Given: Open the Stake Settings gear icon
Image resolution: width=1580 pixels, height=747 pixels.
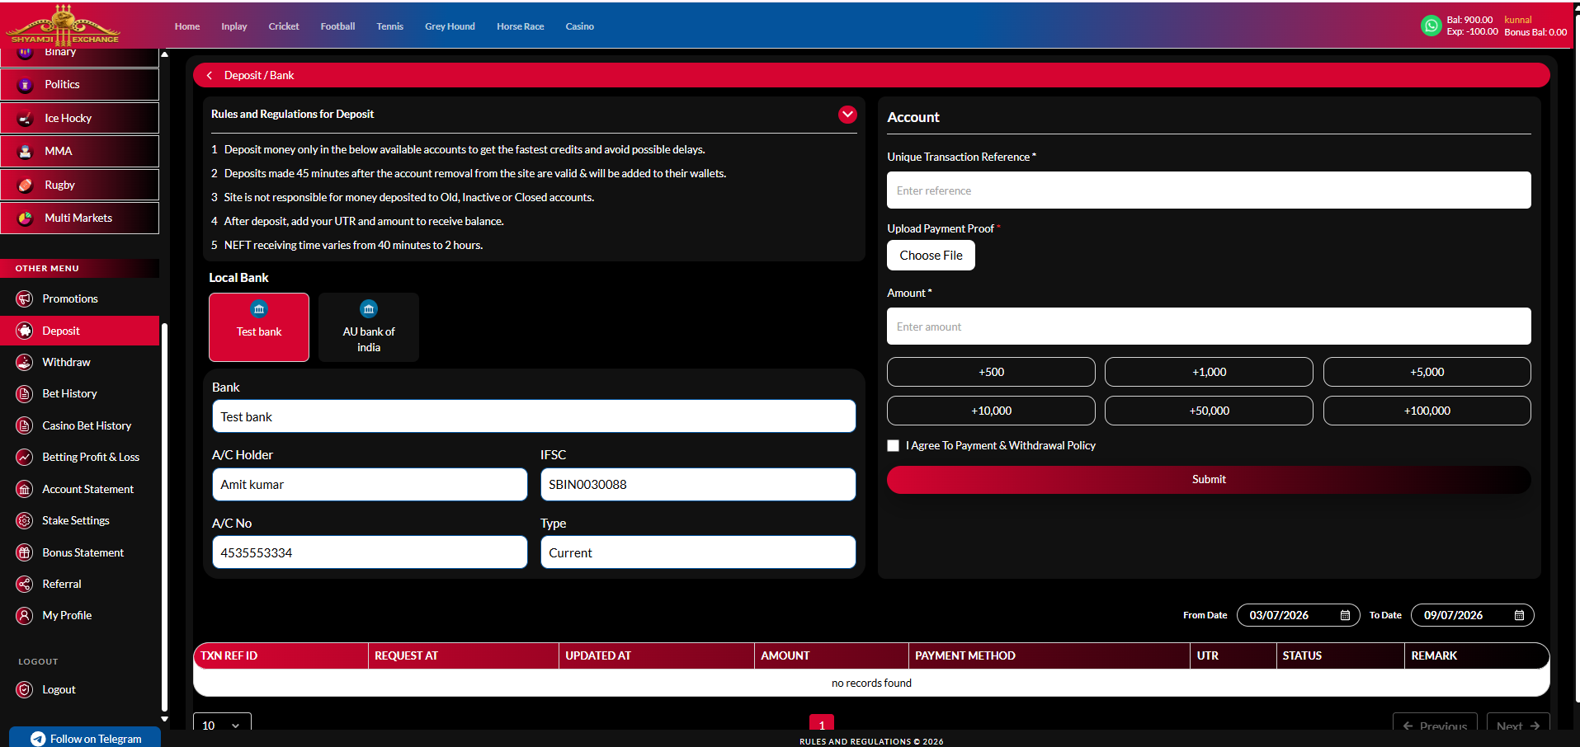Looking at the screenshot, I should pyautogui.click(x=25, y=520).
